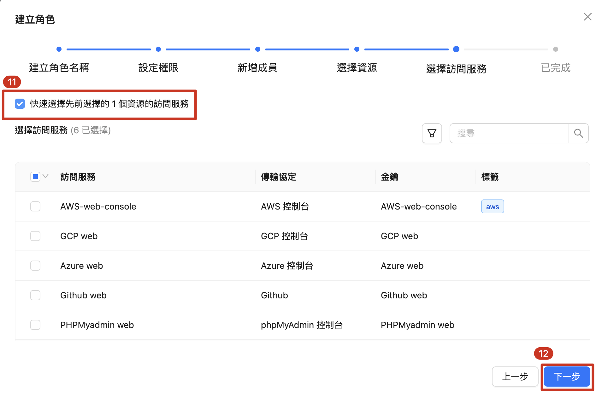Enable the Github web row checkbox
Image resolution: width=602 pixels, height=397 pixels.
pyautogui.click(x=35, y=295)
